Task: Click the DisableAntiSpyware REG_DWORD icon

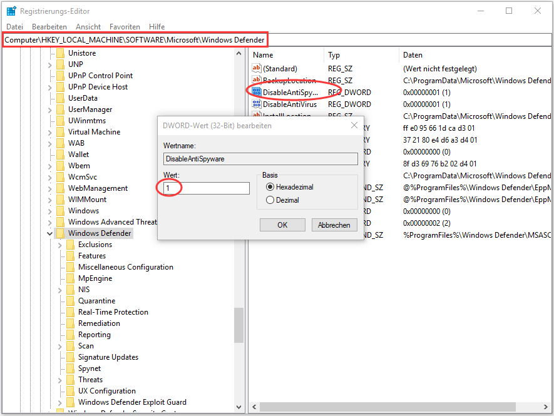Action: pos(257,92)
